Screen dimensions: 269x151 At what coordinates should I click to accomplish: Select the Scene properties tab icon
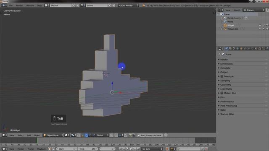point(234,49)
